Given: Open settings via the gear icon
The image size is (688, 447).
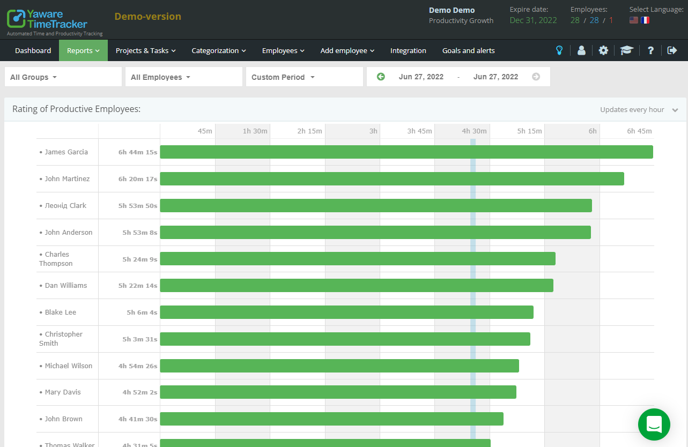Looking at the screenshot, I should 603,50.
